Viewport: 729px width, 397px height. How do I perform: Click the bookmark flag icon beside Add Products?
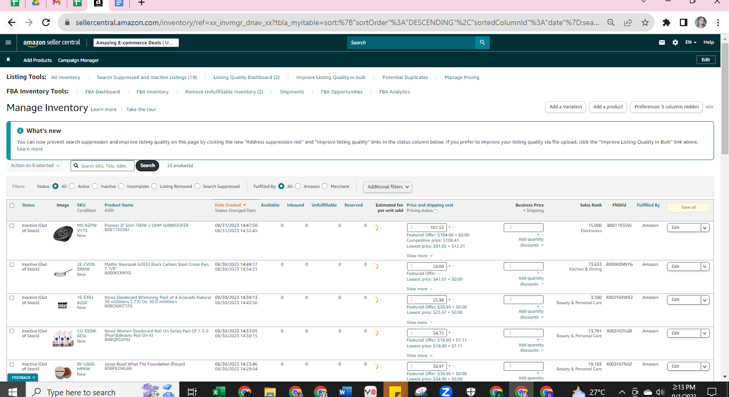(x=8, y=60)
